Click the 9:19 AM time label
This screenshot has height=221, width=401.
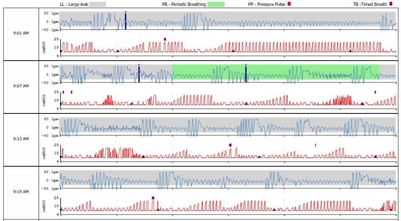click(21, 192)
